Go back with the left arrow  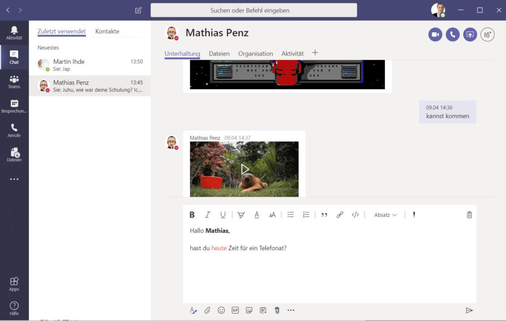click(8, 10)
